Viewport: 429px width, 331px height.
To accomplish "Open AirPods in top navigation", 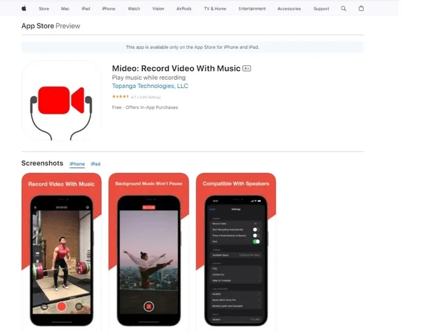I will click(184, 9).
